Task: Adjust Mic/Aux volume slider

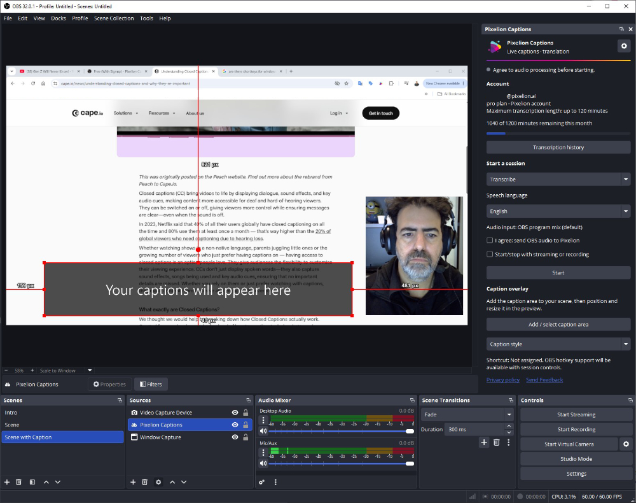Action: (x=341, y=464)
